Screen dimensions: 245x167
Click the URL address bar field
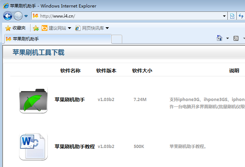coord(129,16)
